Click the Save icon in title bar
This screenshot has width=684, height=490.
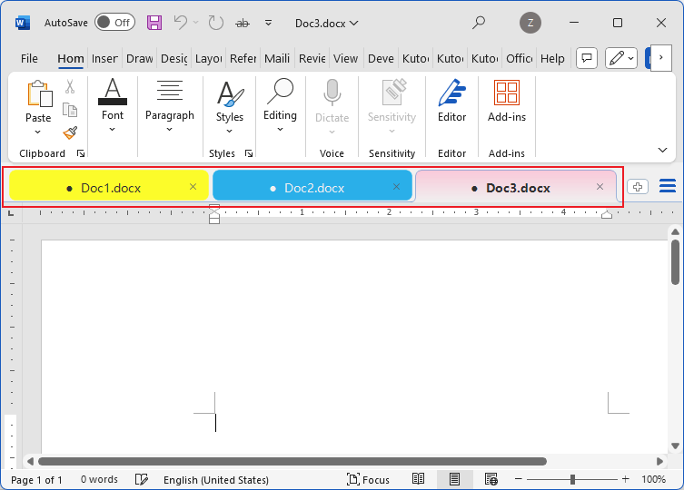(154, 23)
